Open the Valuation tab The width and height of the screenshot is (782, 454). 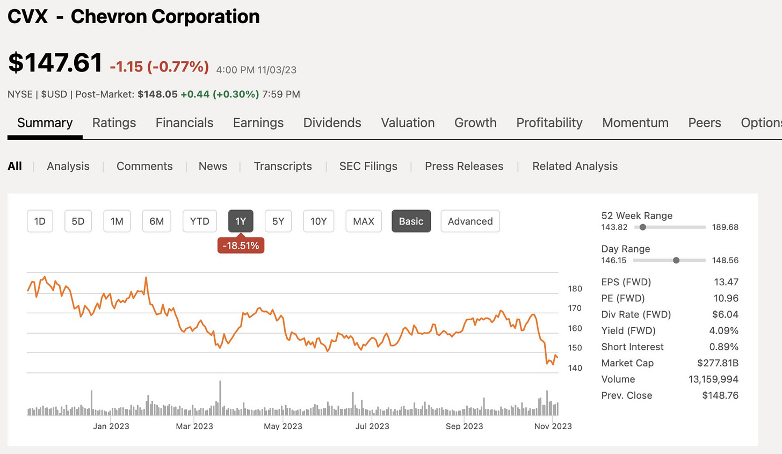[408, 123]
